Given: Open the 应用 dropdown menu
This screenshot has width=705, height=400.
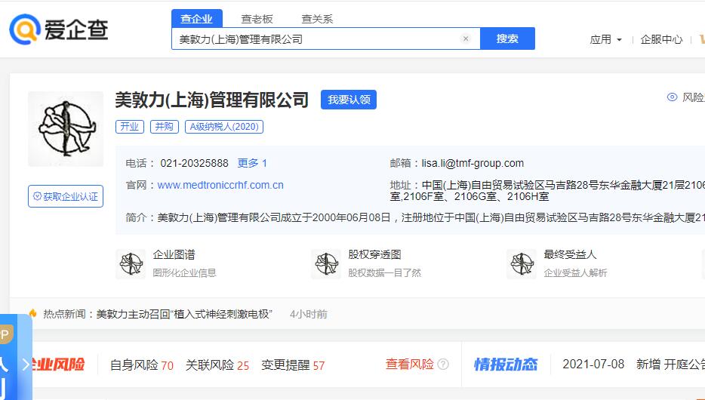Looking at the screenshot, I should pyautogui.click(x=605, y=39).
